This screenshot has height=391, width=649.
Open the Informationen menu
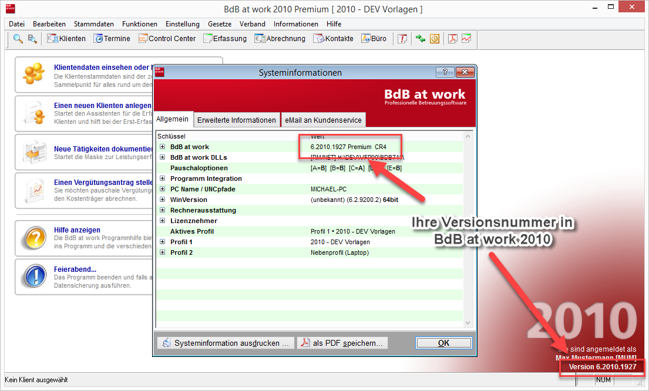point(295,24)
